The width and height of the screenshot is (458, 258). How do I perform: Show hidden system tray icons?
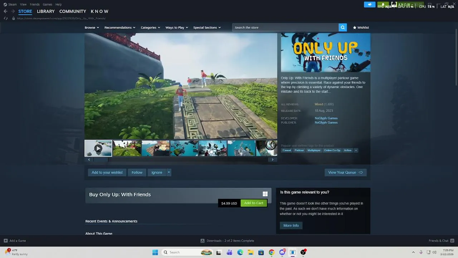point(413,252)
